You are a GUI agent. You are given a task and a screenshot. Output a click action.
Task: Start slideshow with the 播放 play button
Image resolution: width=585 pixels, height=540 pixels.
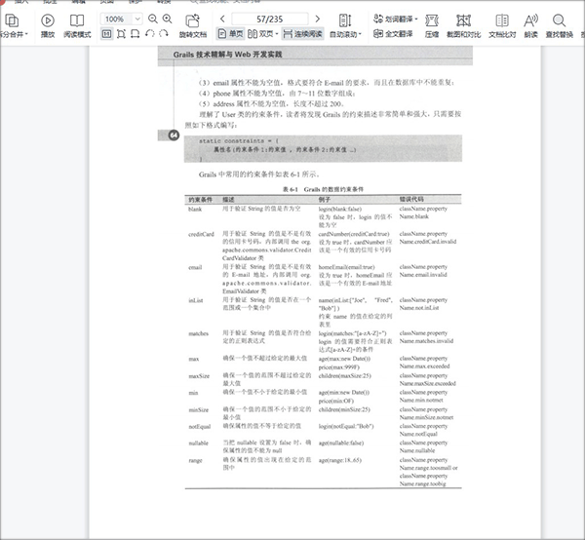(x=48, y=25)
